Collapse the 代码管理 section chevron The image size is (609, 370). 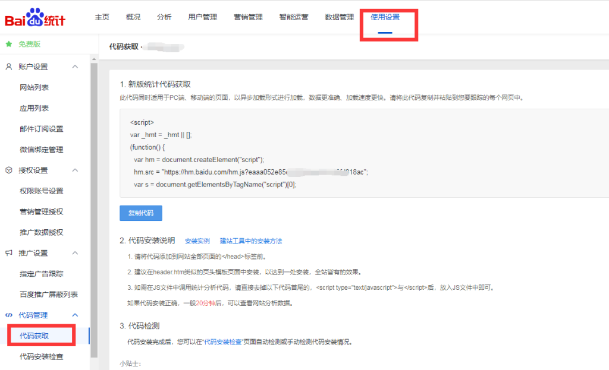pyautogui.click(x=75, y=315)
